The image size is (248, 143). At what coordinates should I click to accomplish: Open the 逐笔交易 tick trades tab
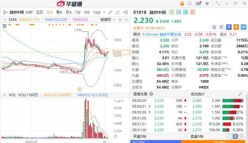[x=140, y=94]
